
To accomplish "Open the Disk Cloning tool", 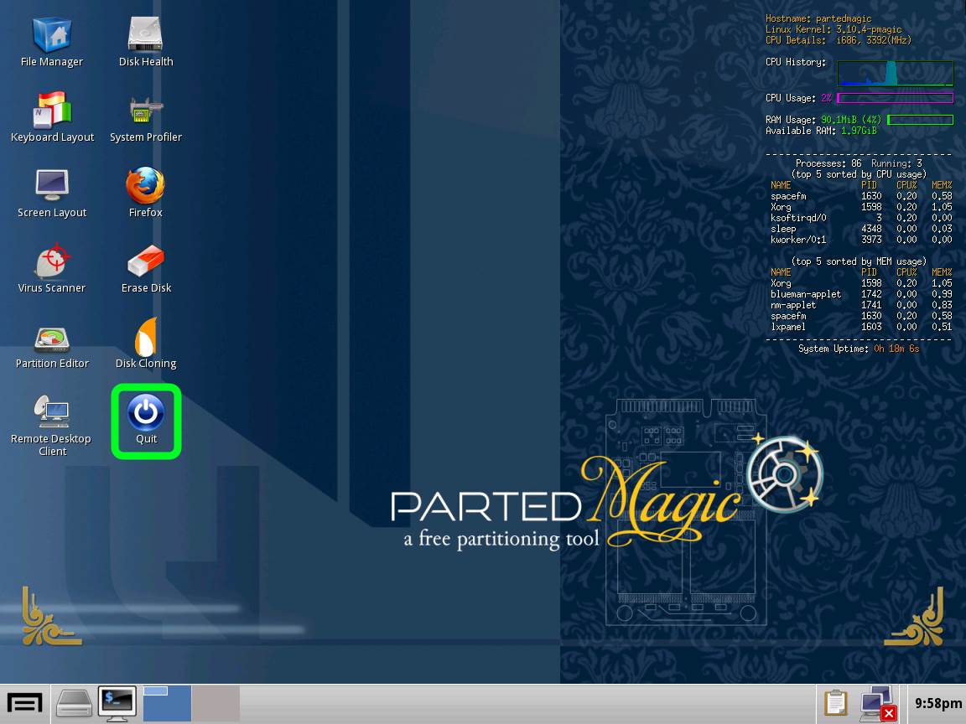I will pyautogui.click(x=145, y=344).
